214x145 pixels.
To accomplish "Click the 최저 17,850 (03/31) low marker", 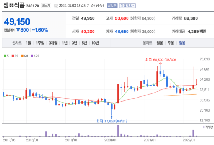I will [112, 121].
